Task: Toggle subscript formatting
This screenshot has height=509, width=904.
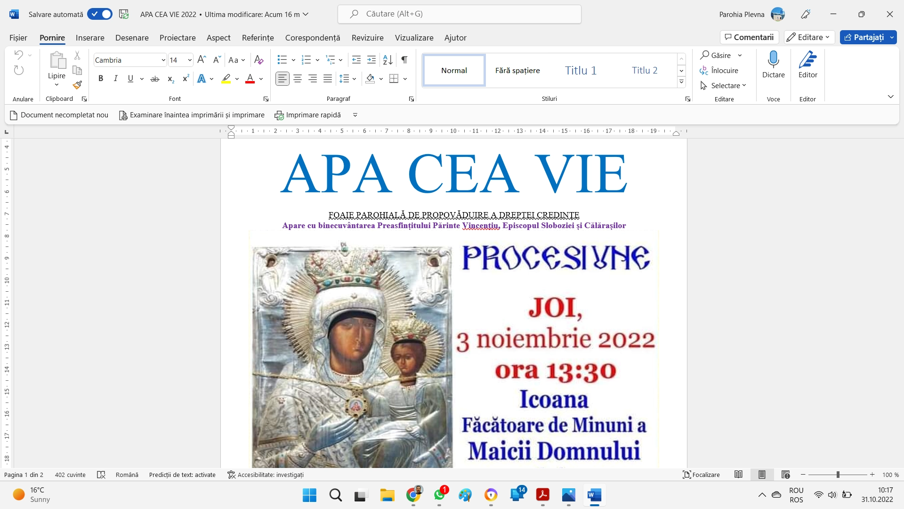Action: tap(171, 79)
